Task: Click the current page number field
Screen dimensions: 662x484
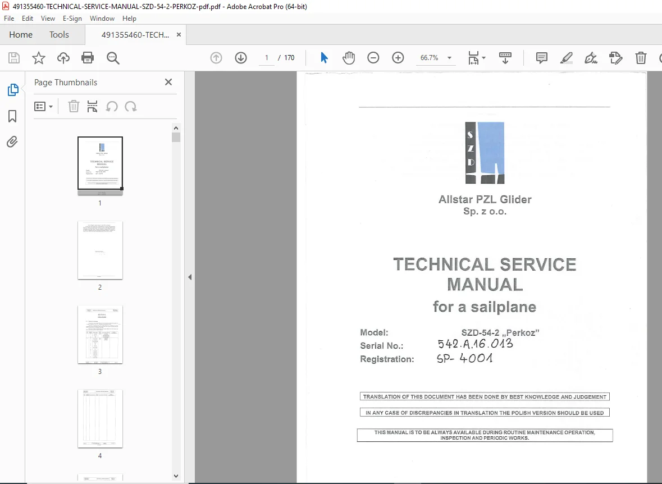Action: [266, 58]
